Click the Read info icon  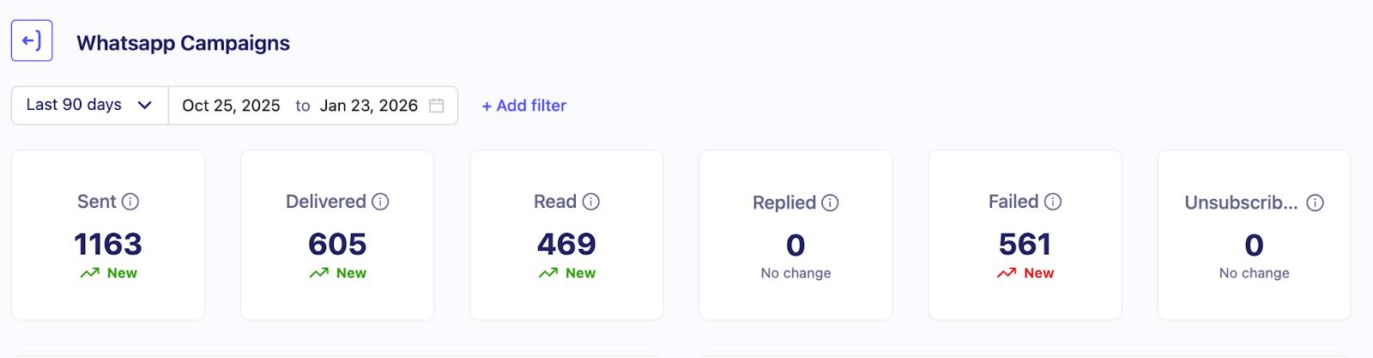coord(591,202)
